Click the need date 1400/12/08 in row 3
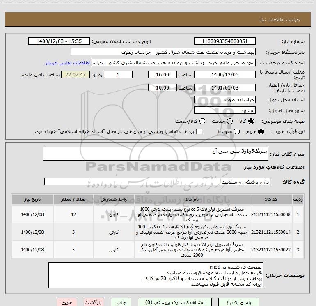This screenshot has height=306, width=316. [x=32, y=250]
